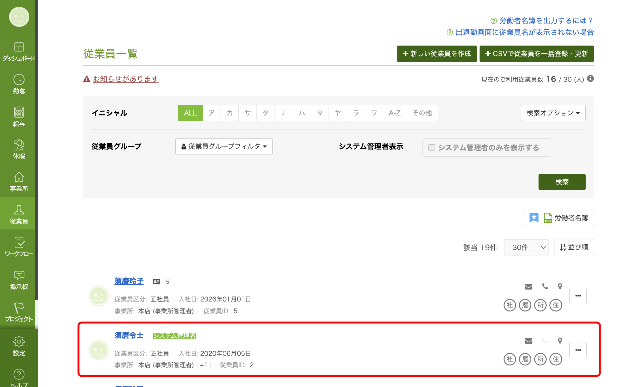Open the more options menu for 須磨令士
639x387 pixels.
click(578, 350)
